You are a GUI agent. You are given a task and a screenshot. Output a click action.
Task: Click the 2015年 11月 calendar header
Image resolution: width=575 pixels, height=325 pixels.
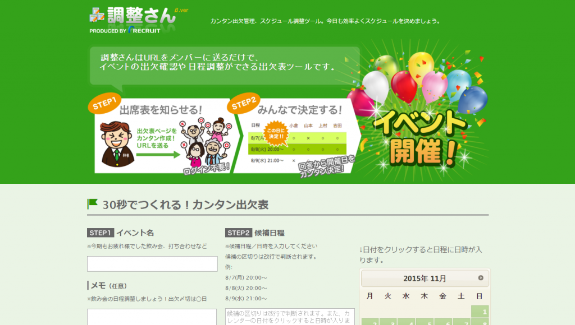click(x=425, y=278)
